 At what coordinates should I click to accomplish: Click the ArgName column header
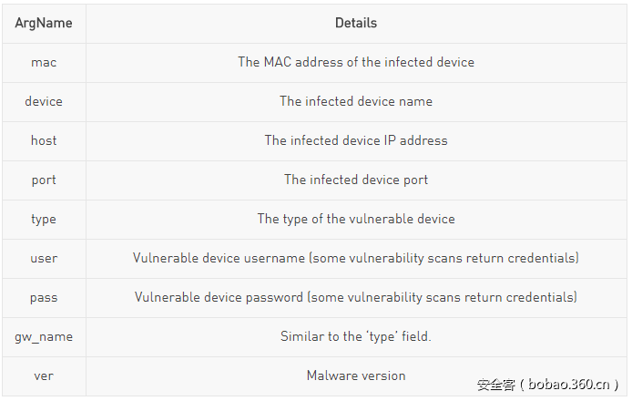(x=44, y=23)
